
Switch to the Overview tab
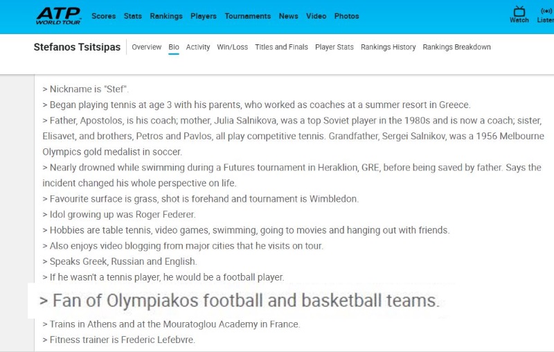coord(147,47)
